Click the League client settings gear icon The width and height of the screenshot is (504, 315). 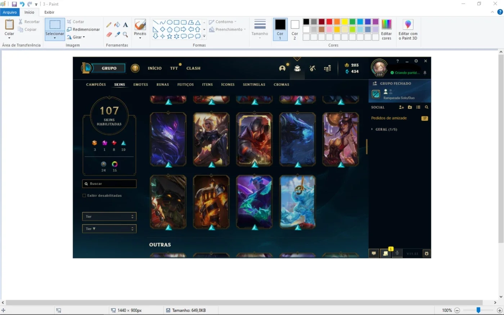pyautogui.click(x=416, y=61)
